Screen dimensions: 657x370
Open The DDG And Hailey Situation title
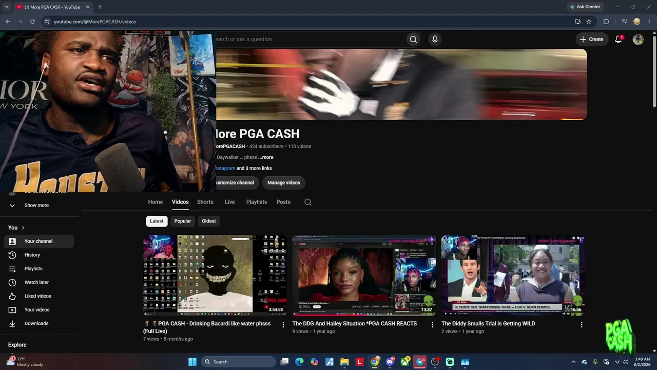tap(355, 324)
